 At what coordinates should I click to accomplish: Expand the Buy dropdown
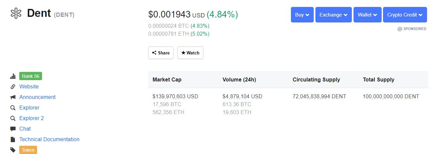(302, 15)
